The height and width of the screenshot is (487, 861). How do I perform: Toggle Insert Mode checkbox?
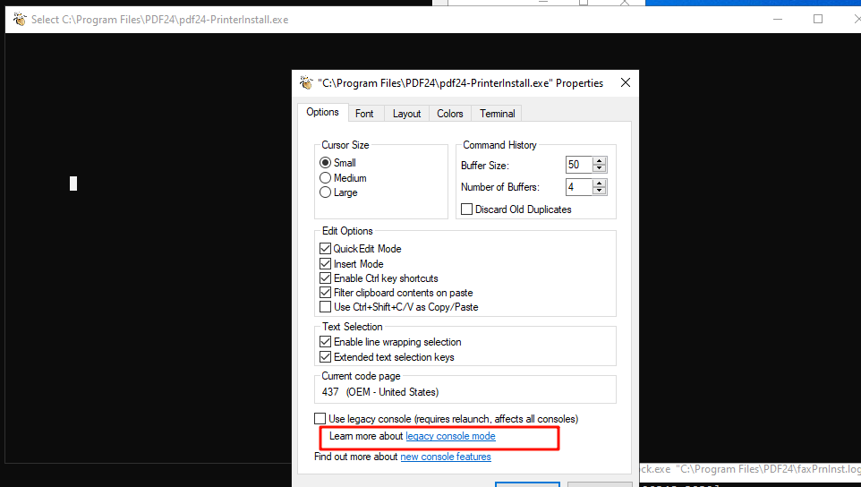coord(326,264)
